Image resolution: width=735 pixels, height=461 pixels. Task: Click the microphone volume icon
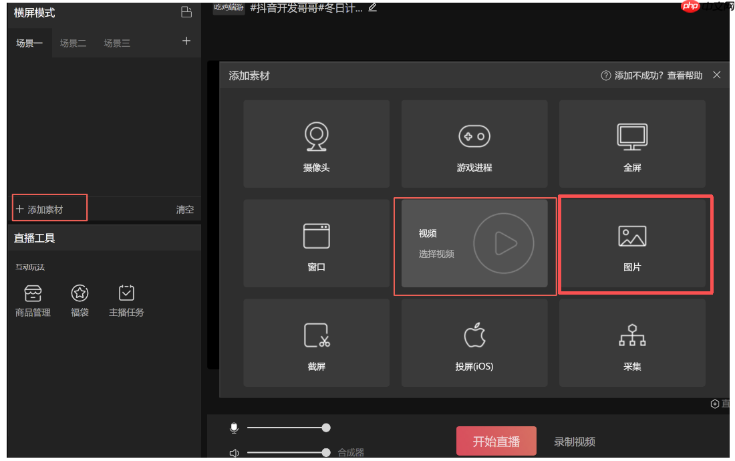[x=234, y=428]
